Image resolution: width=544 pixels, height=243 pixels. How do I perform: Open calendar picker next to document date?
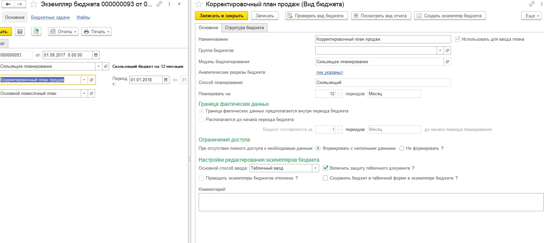coord(96,55)
